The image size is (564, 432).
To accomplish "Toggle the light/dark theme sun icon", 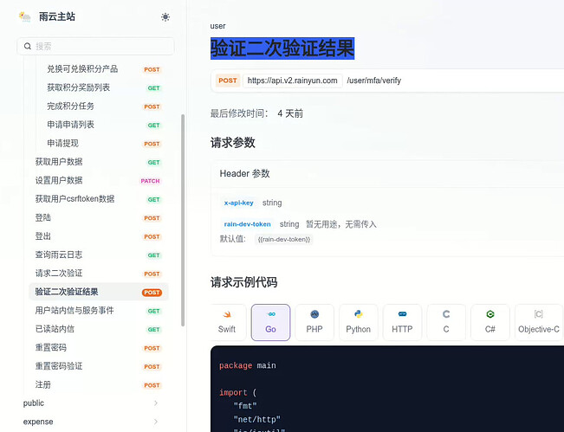I will click(165, 16).
